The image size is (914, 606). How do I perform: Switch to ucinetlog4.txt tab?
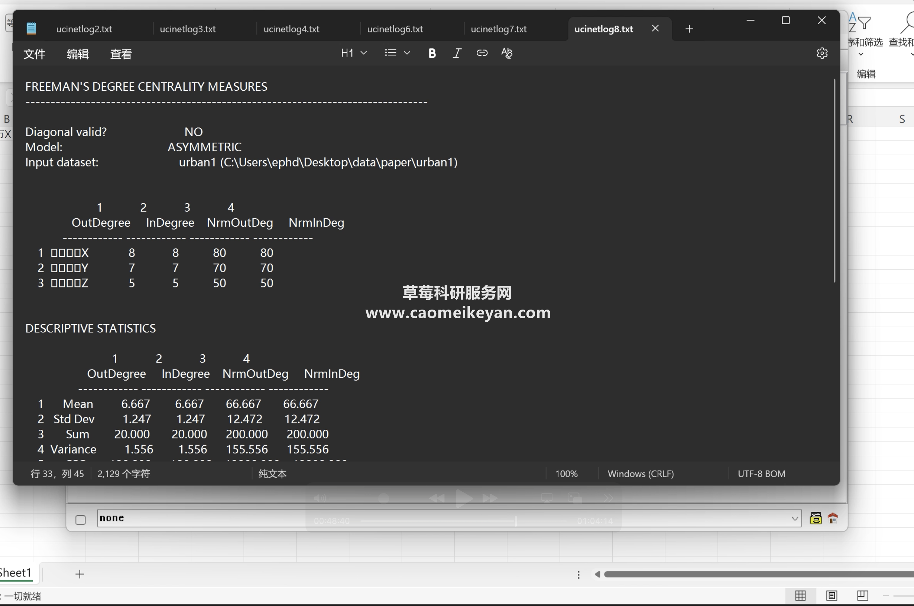[x=291, y=29]
